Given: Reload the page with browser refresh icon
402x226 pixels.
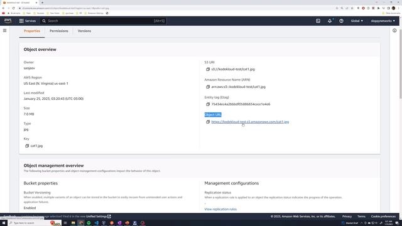Looking at the screenshot, I should coord(14,8).
